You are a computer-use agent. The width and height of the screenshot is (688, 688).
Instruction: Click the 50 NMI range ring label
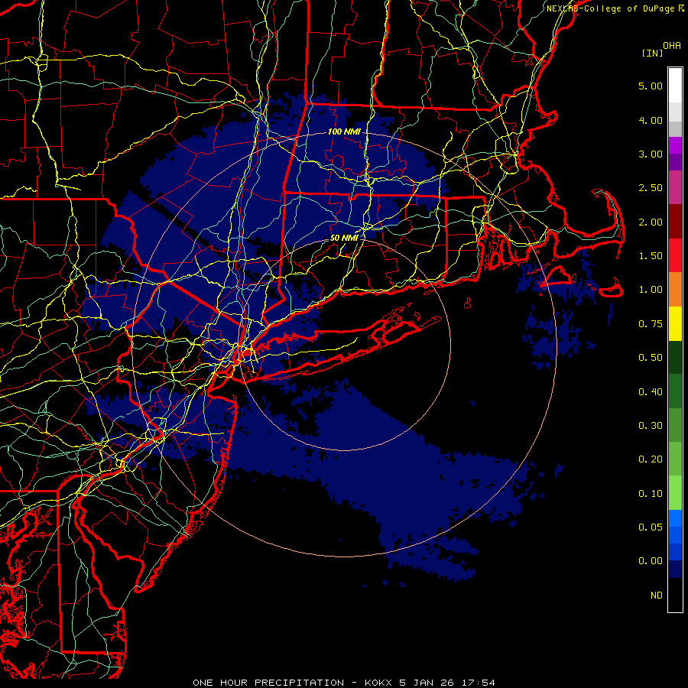point(344,238)
